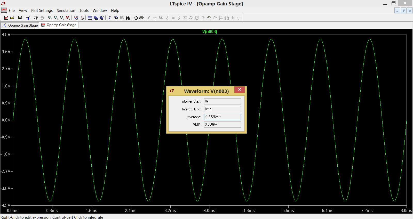Click the Redo arrow icon
413x219 pixels.
[x=215, y=18]
